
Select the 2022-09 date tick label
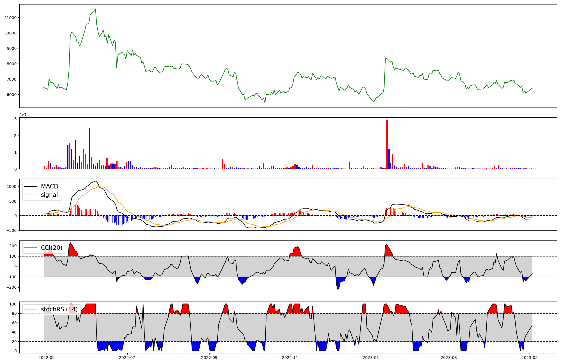coord(209,358)
